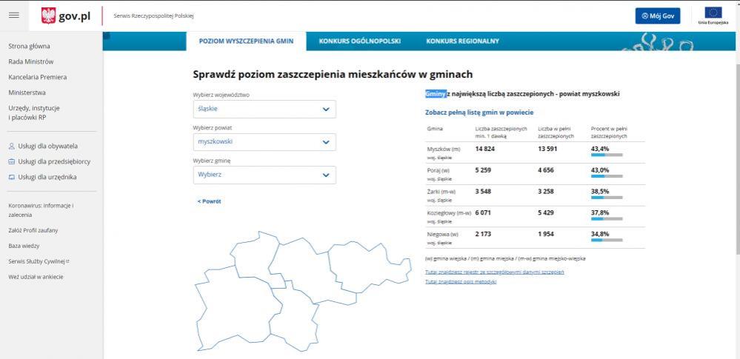Open Urzędy, instytucje i placówki RP
Screen dimensions: 740x359
34,113
